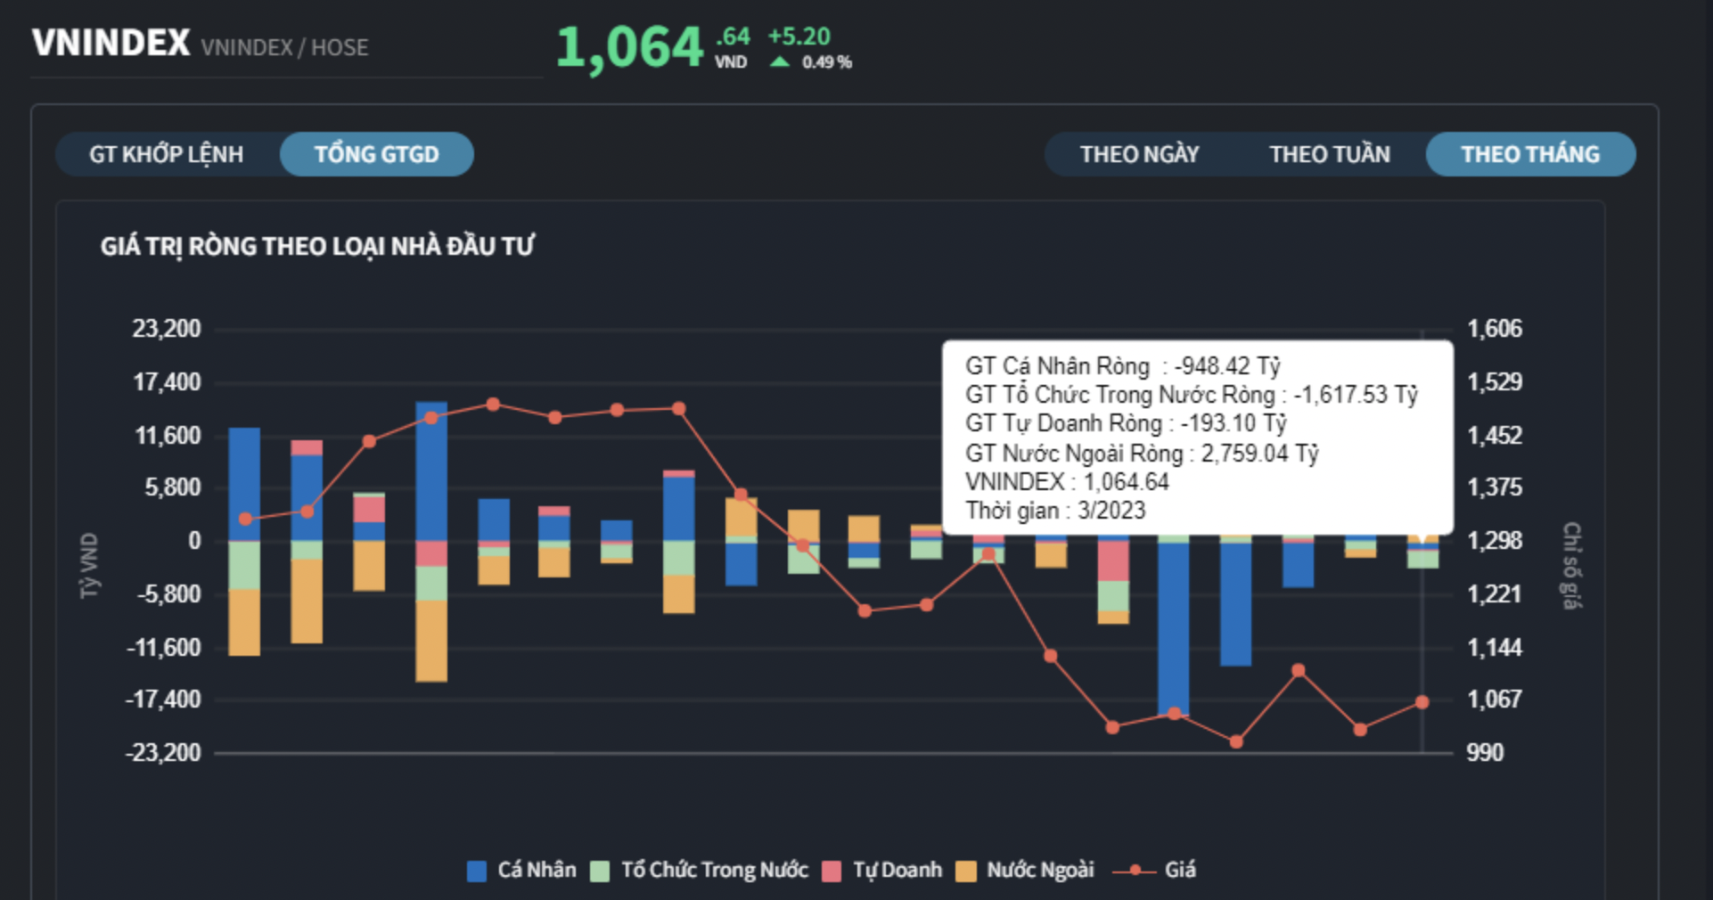Viewport: 1713px width, 900px height.
Task: Select the THEO THÁNG monthly view
Action: point(1529,154)
